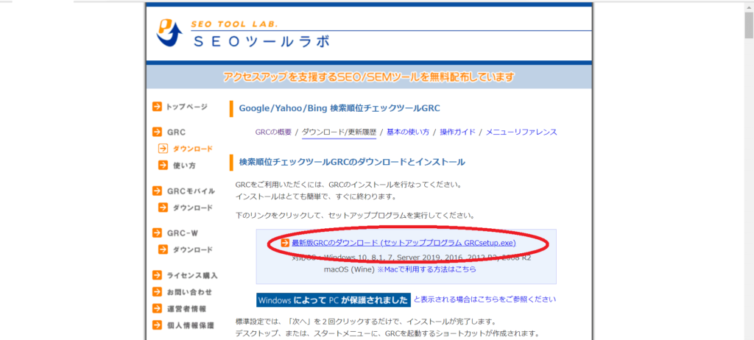Click text 下のリンクをクリックして、セットアッププログラムを実行してください。
The image size is (754, 340).
pos(356,214)
